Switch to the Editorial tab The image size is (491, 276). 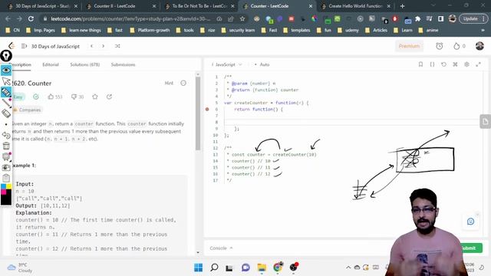pyautogui.click(x=51, y=64)
